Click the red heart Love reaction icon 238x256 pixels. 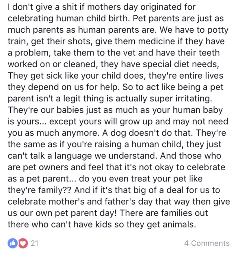(23, 243)
